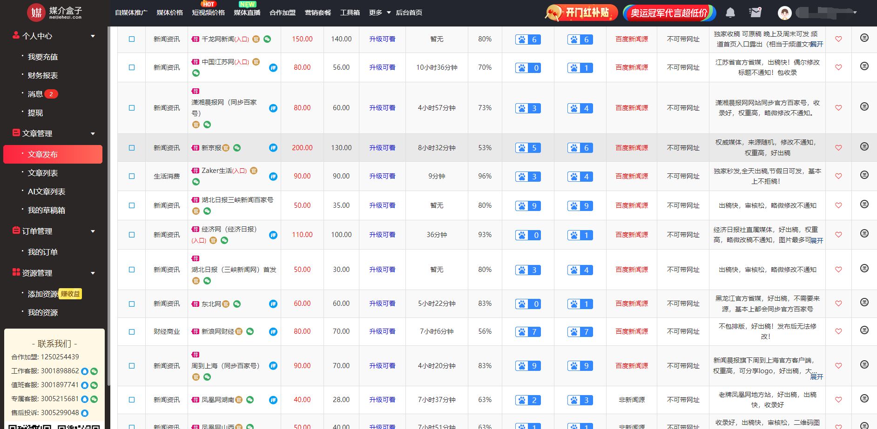Open 文章列表 in sidebar
This screenshot has height=429, width=877.
click(43, 173)
